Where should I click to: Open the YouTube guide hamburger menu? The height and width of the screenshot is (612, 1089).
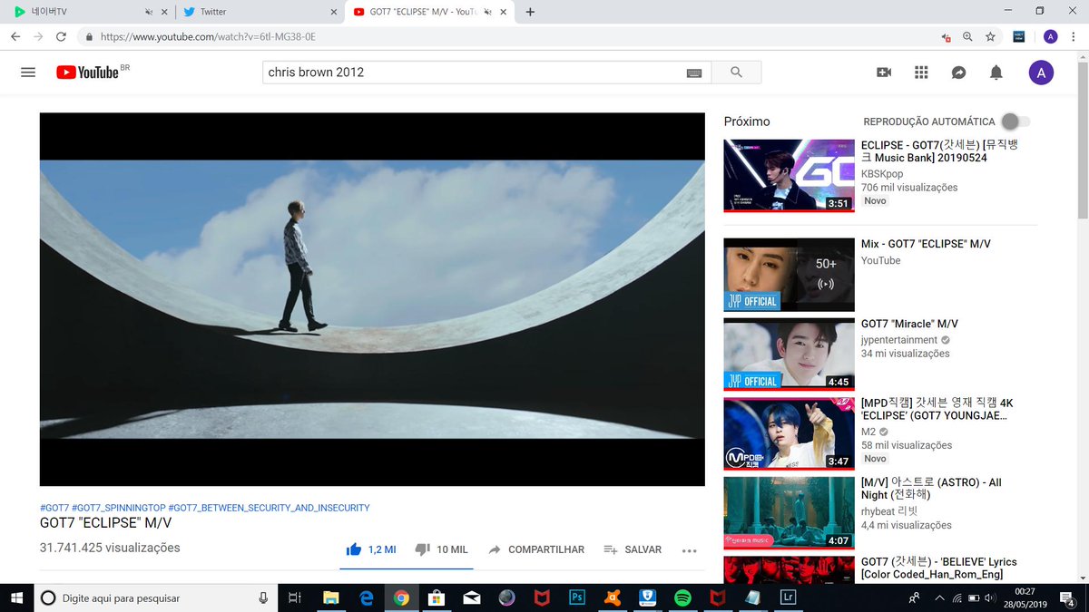pos(28,73)
